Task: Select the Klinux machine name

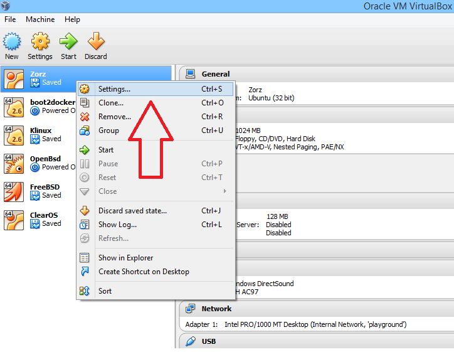Action: 41,131
